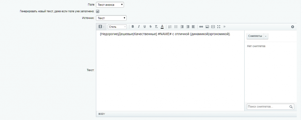Click the Сниппеты button
303x120 pixels.
[255, 36]
